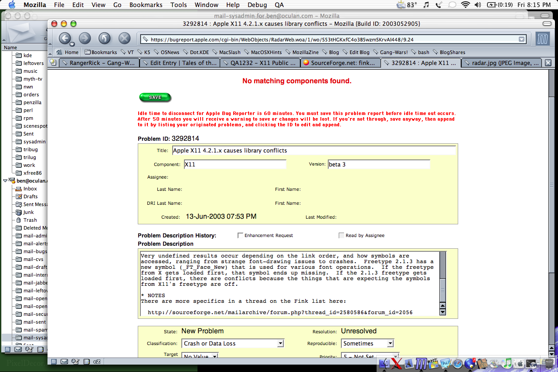Toggle the Read by Assignee checkbox
The image size is (558, 372).
[341, 235]
